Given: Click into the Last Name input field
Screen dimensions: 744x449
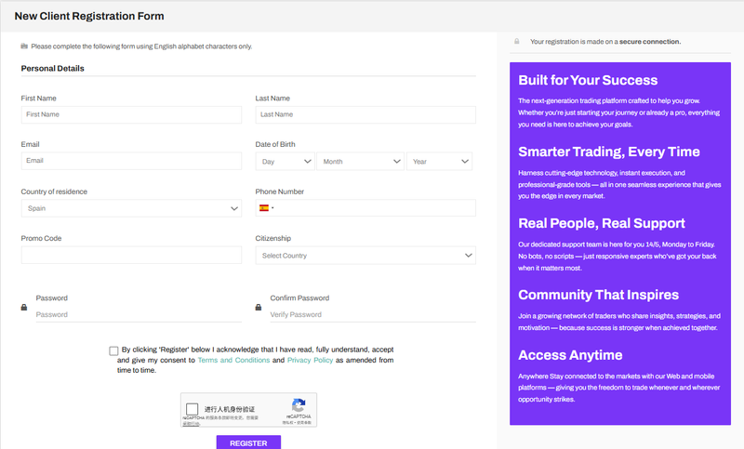Looking at the screenshot, I should pos(365,114).
